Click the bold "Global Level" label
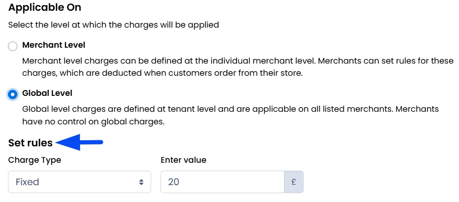 tap(47, 93)
